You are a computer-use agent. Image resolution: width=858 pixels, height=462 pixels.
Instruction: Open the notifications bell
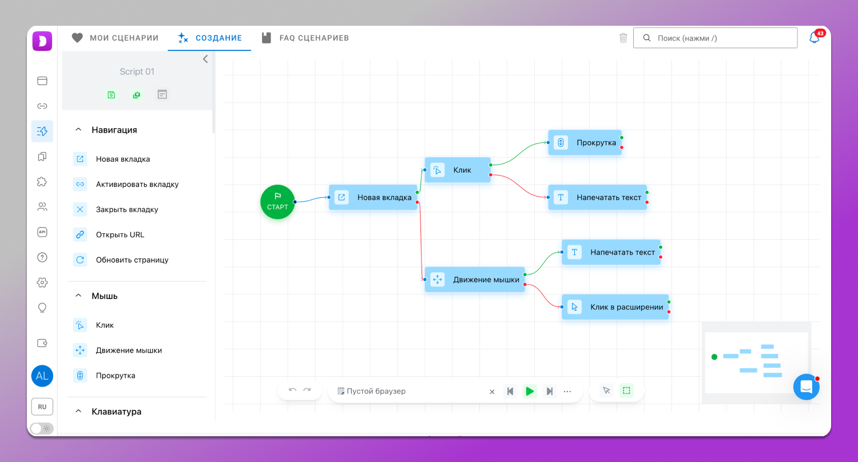point(814,38)
